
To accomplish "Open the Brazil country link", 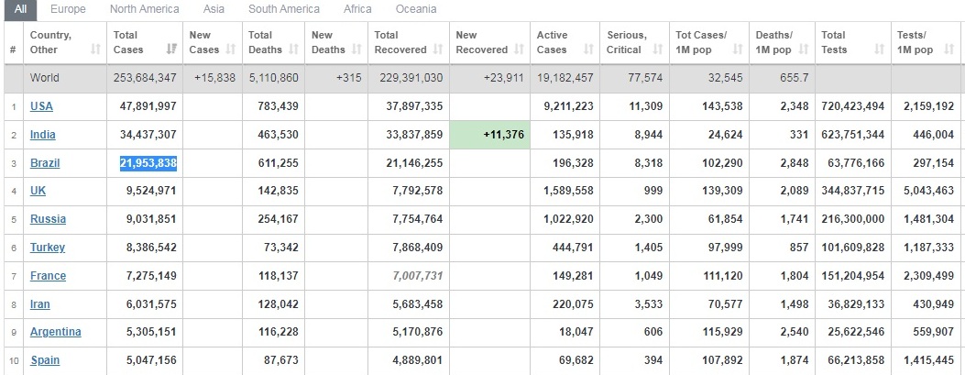I will 45,163.
